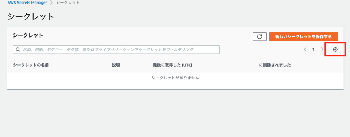Click the 説明 column header
The width and height of the screenshot is (350, 137).
tap(116, 65)
